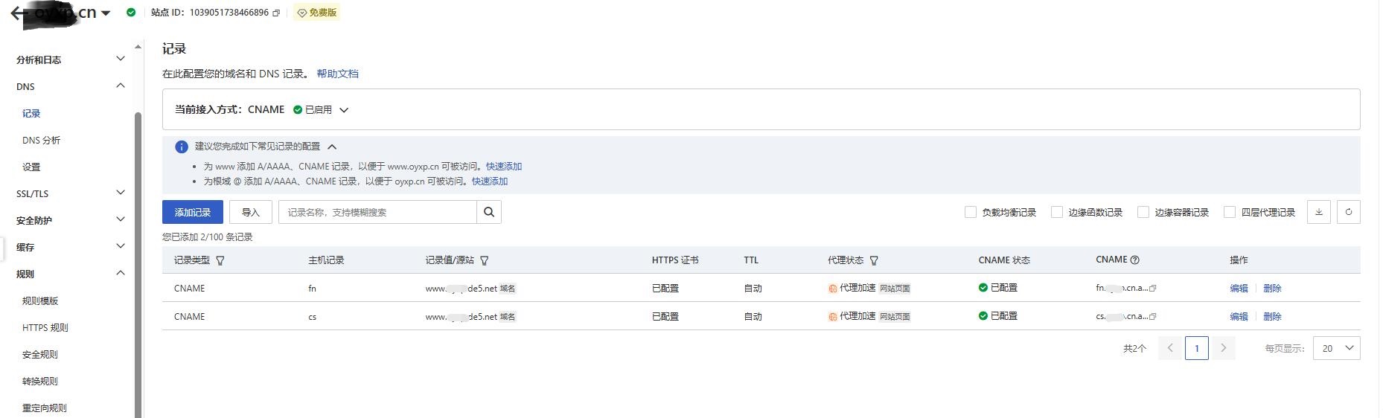Copy the site ID with the copy icon
The width and height of the screenshot is (1383, 418).
point(276,13)
